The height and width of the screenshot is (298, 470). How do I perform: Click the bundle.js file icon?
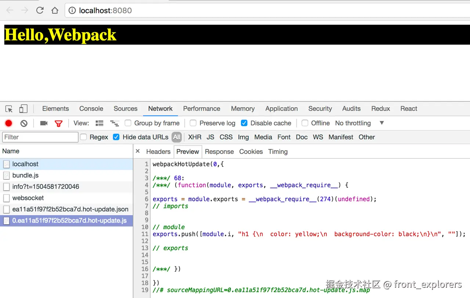tap(6, 175)
